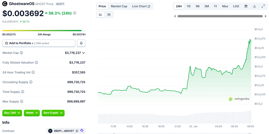269x134 pixels.
Task: Open the Live Chart tab
Action: tap(141, 6)
